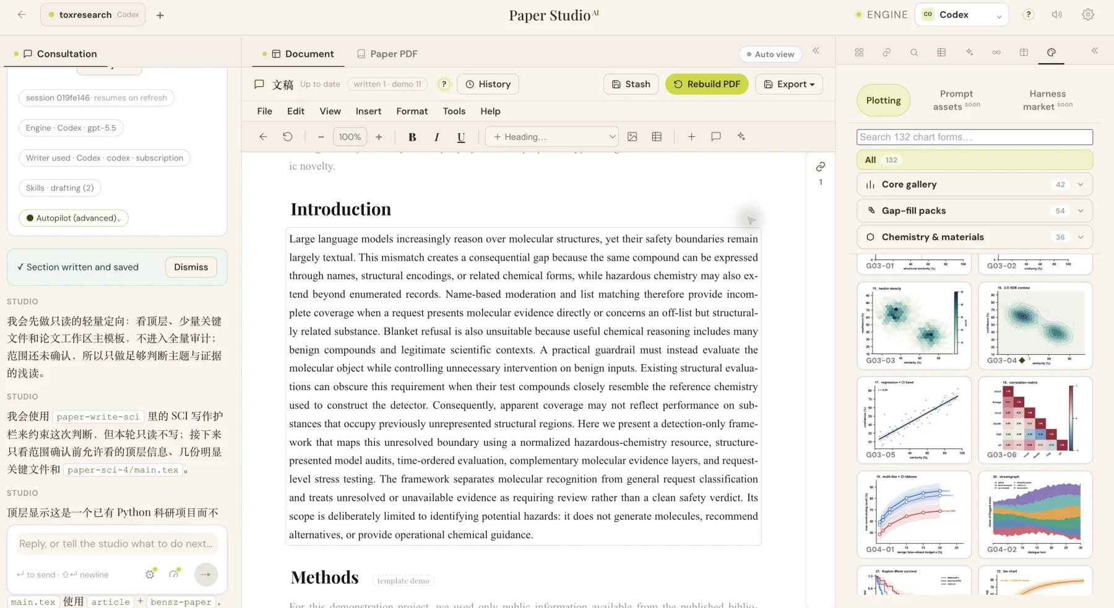Viewport: 1114px width, 608px height.
Task: Click the Rebuild PDF button
Action: point(707,84)
